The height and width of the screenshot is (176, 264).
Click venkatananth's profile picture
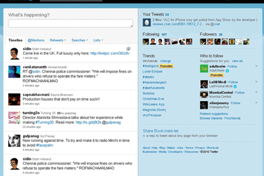(14, 72)
